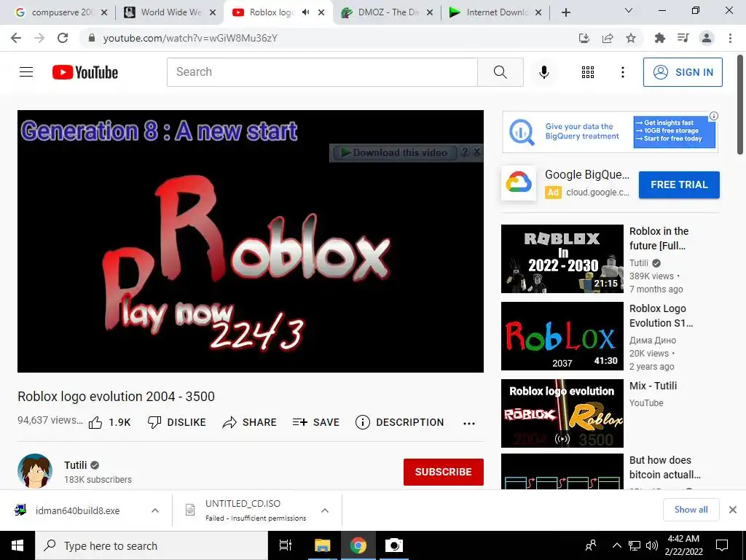The height and width of the screenshot is (560, 746).
Task: Click FREE TRIAL on BigQuery ad
Action: 679,184
